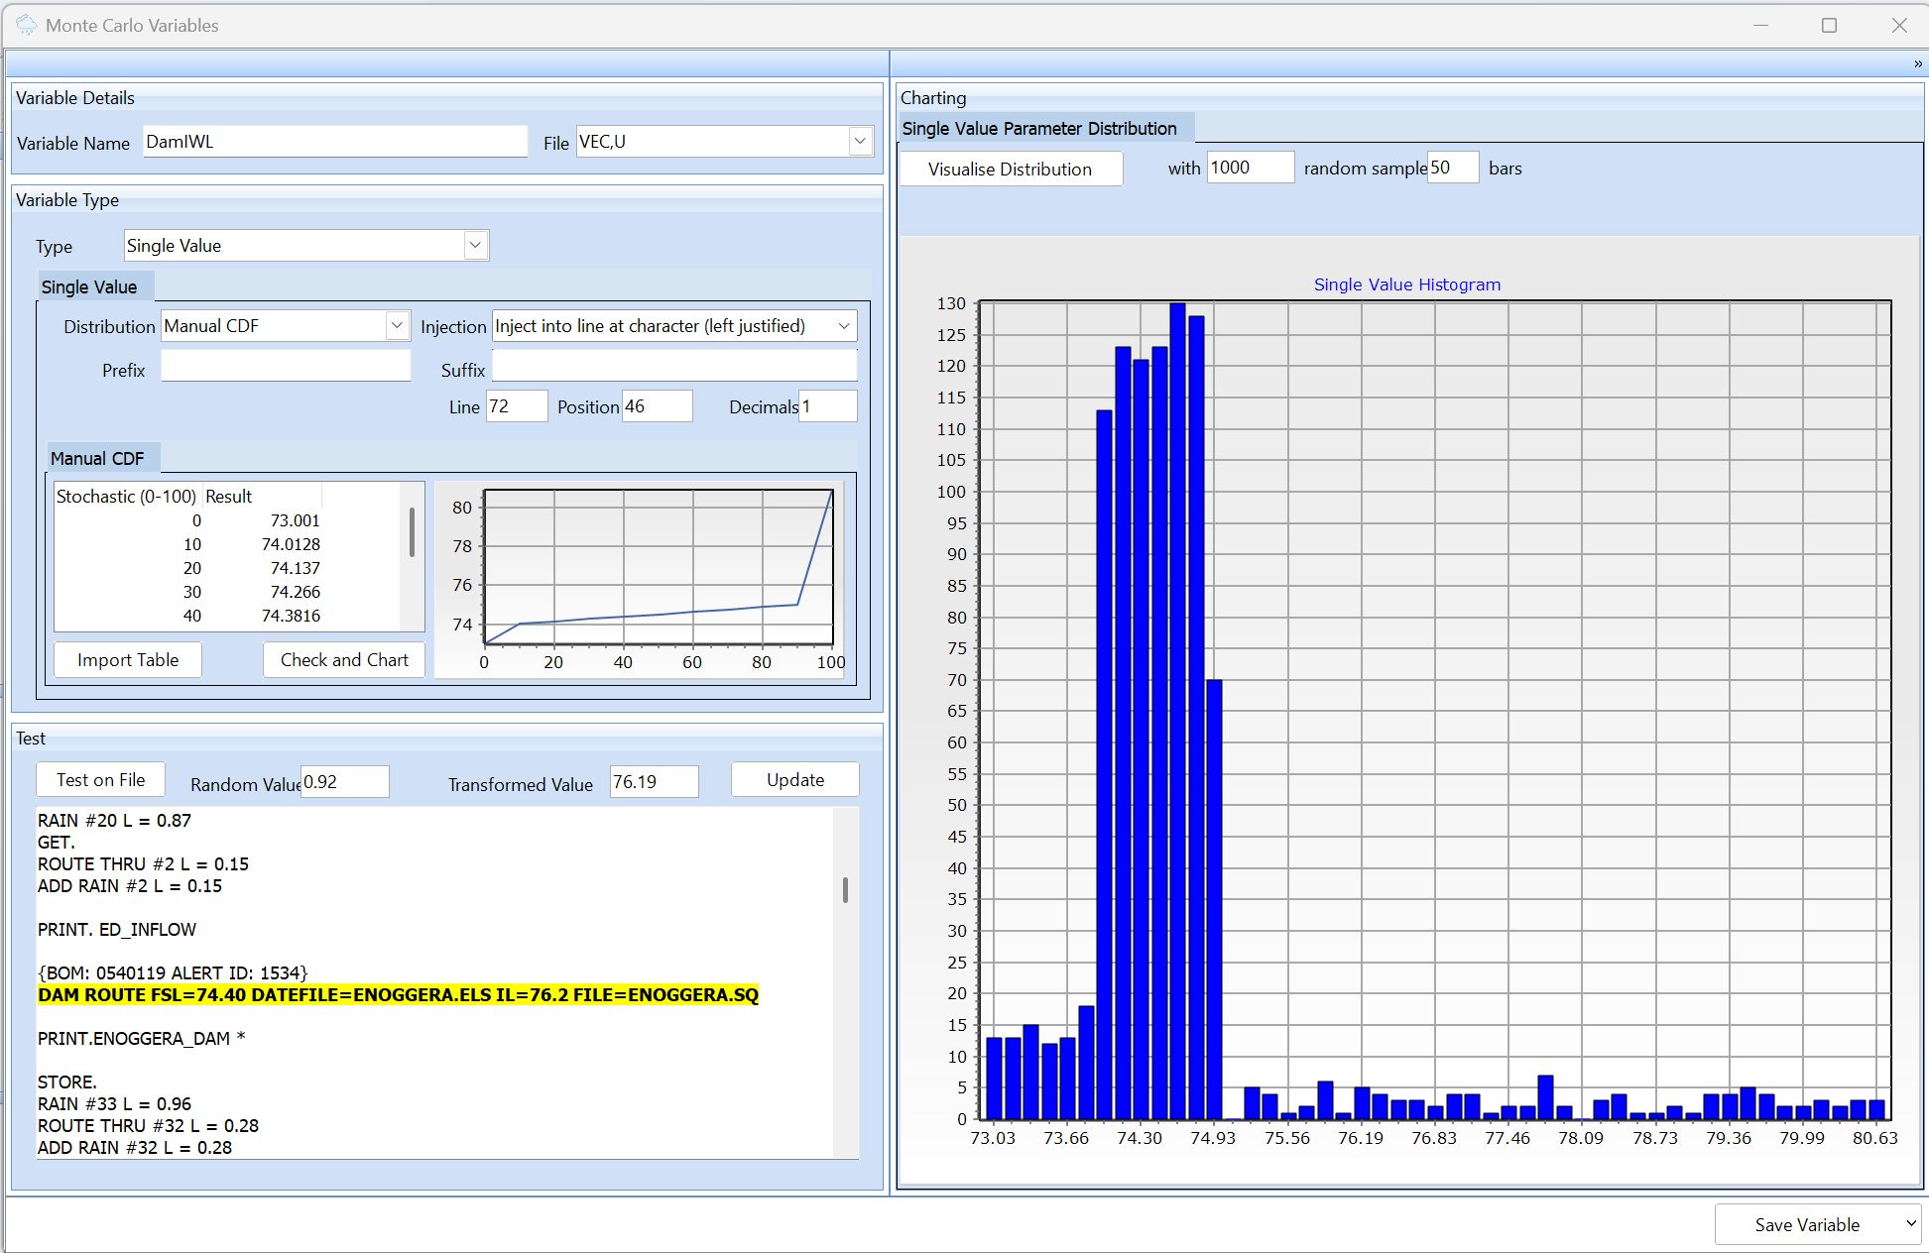Open the Type dropdown set to Single Value
1929x1253 pixels.
click(x=475, y=245)
